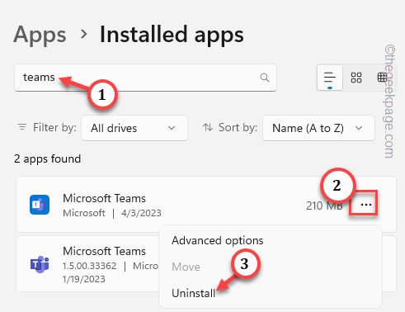The height and width of the screenshot is (312, 405).
Task: Open the three-dot menu for Microsoft Teams
Action: tap(366, 205)
